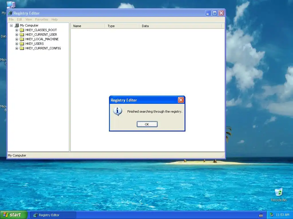This screenshot has width=293, height=219.
Task: Select the HKEY_CURRENT_CONFIG folder icon
Action: pos(22,48)
